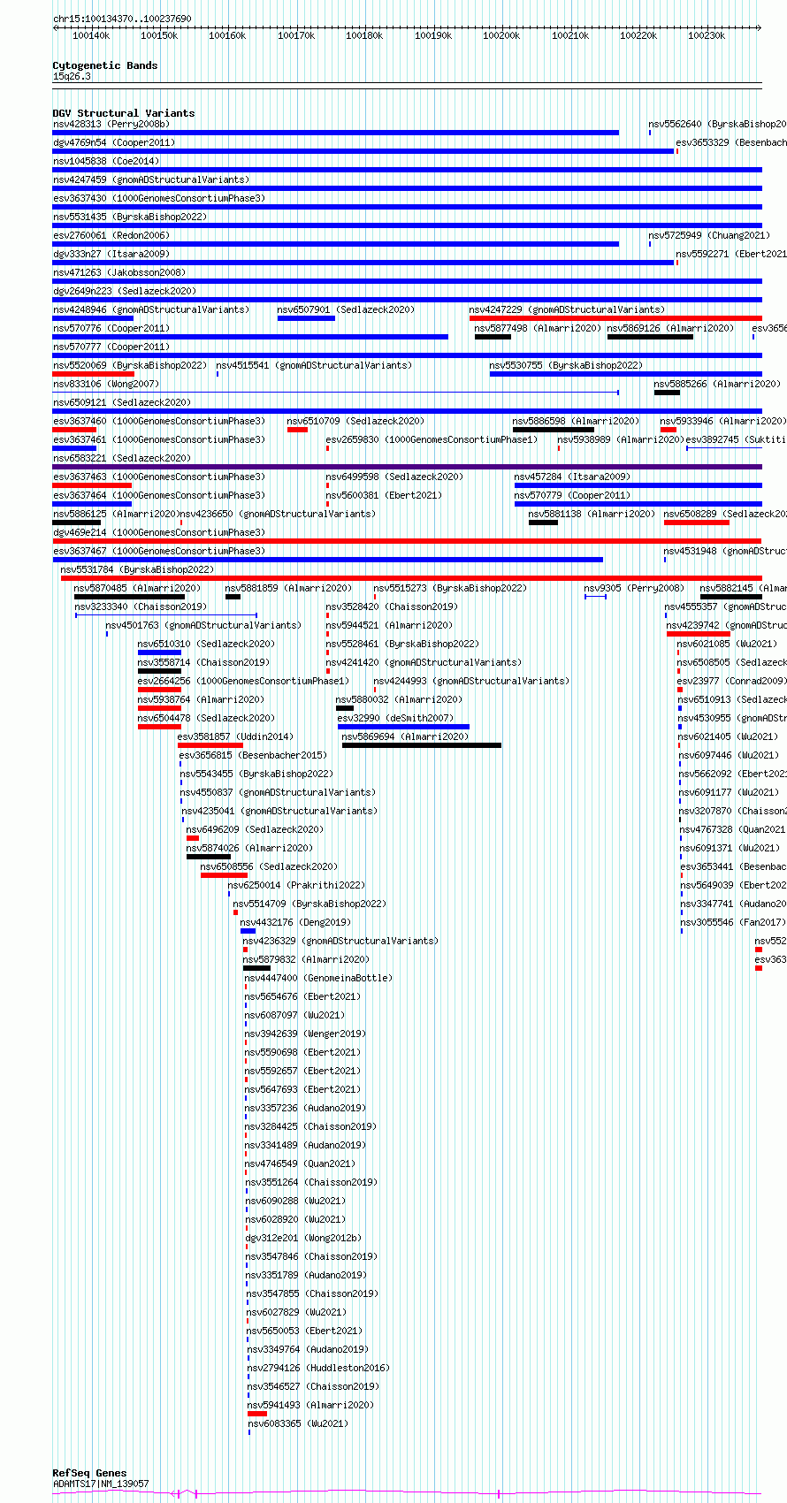
Task: Open nsv1045838 (Coe2014) variant
Action: (106, 162)
